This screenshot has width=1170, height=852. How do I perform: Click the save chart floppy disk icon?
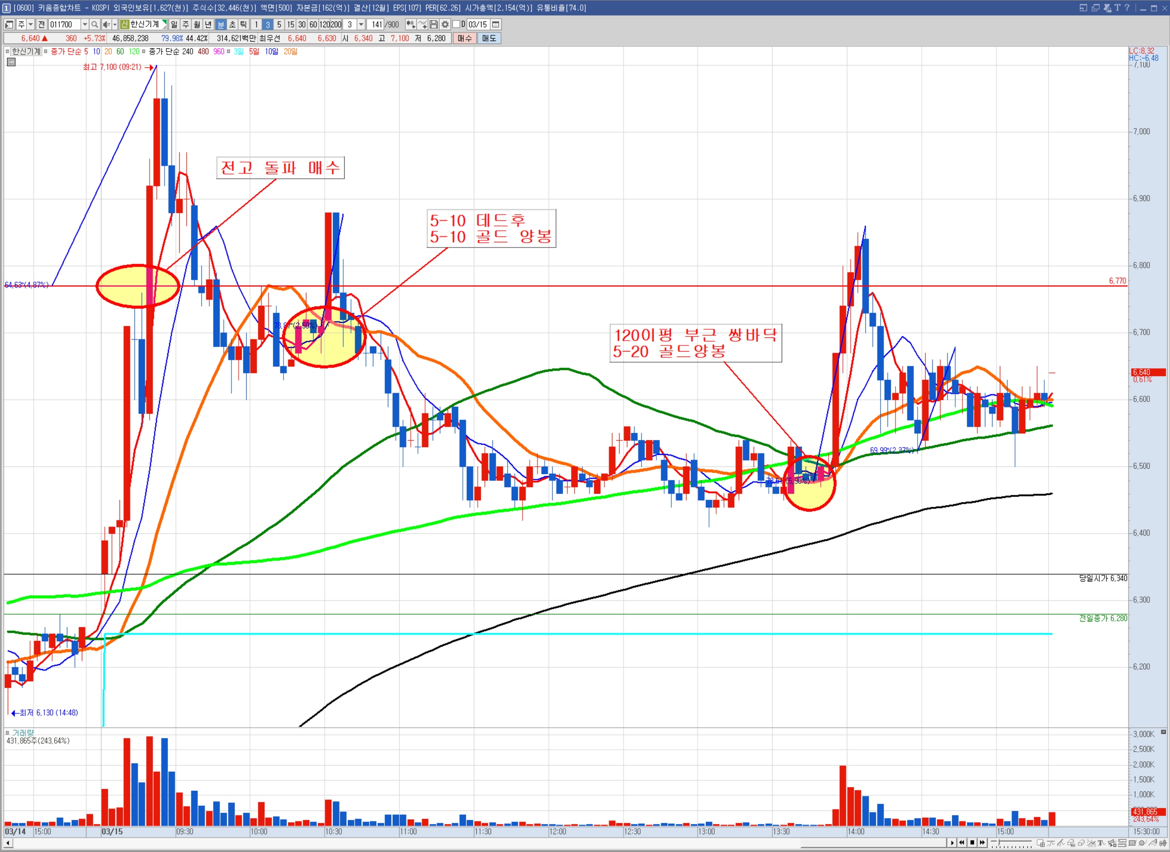pyautogui.click(x=434, y=24)
